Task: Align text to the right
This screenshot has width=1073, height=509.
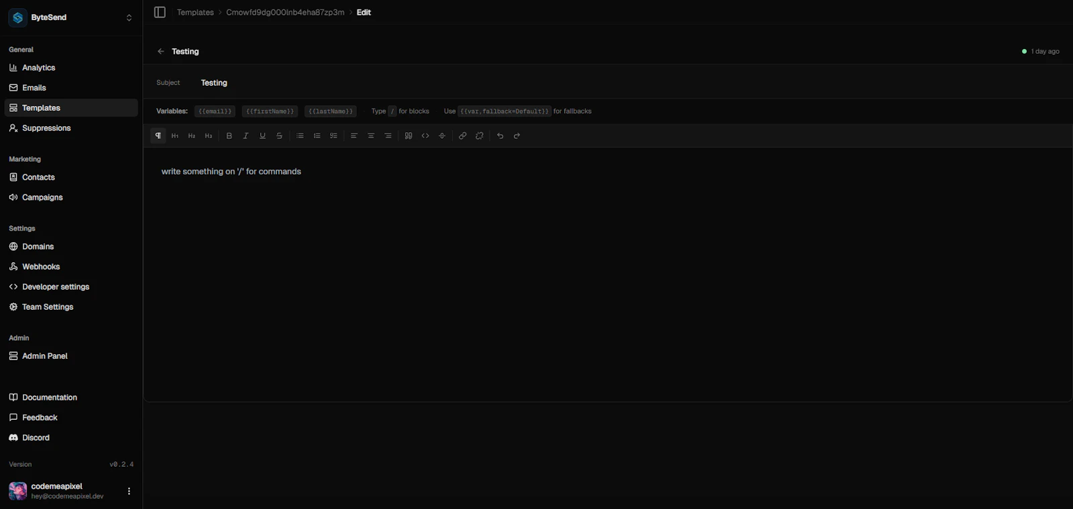Action: point(388,135)
